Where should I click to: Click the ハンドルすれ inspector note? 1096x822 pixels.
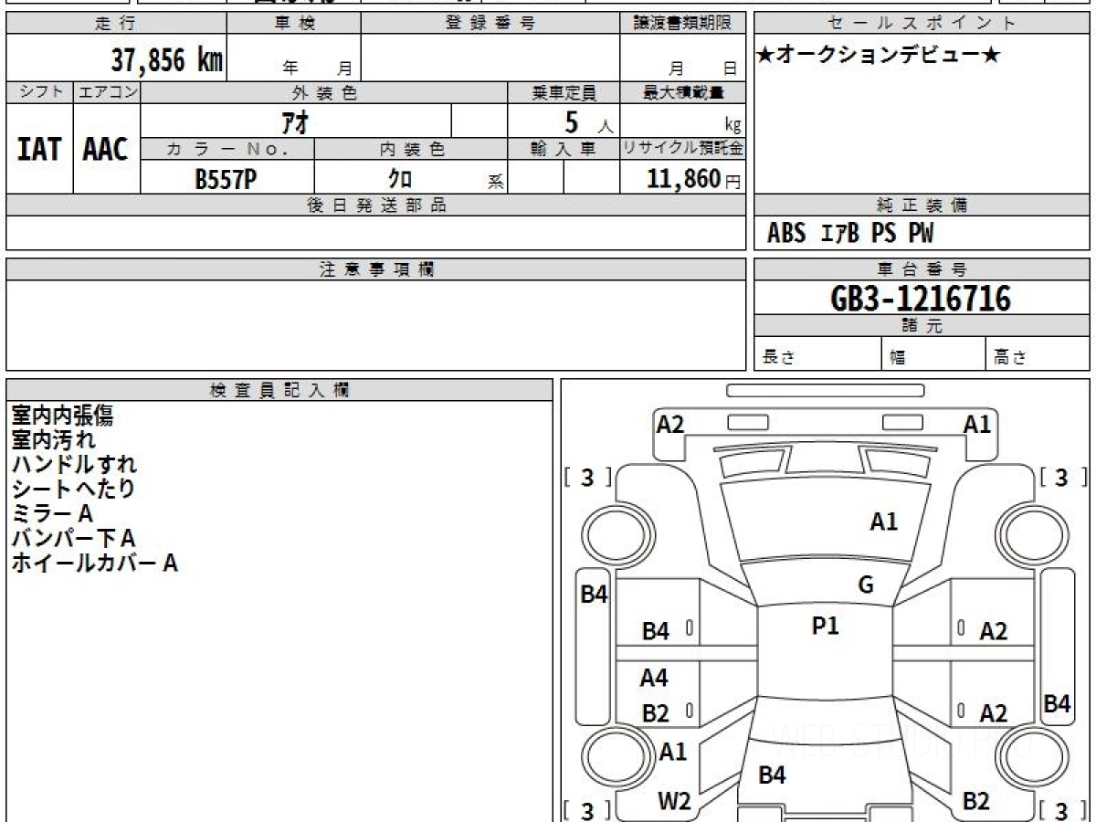click(74, 465)
